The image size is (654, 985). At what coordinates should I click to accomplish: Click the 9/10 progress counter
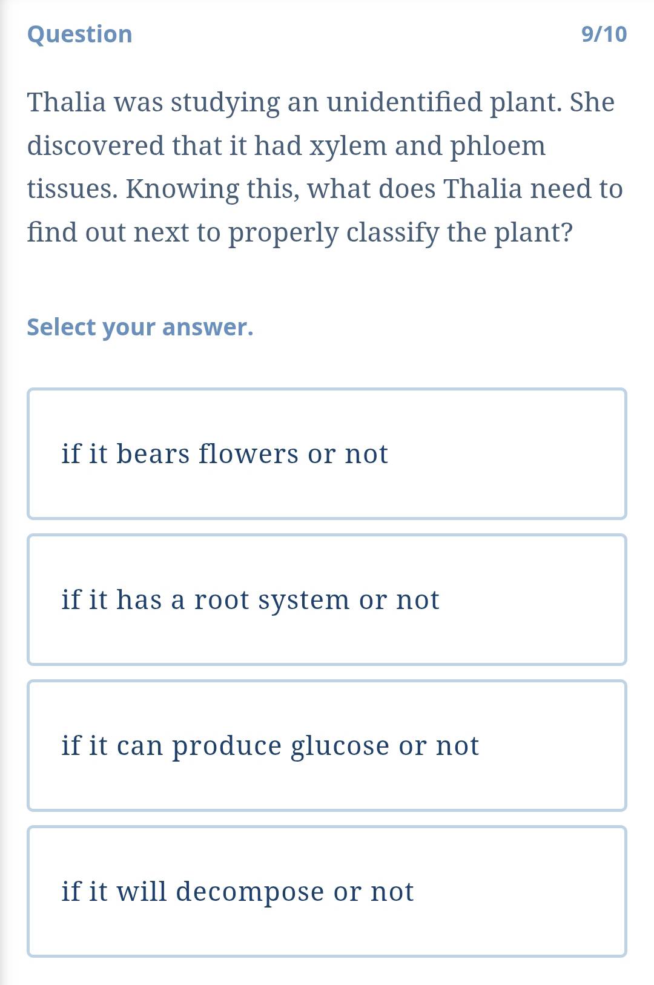(x=604, y=35)
